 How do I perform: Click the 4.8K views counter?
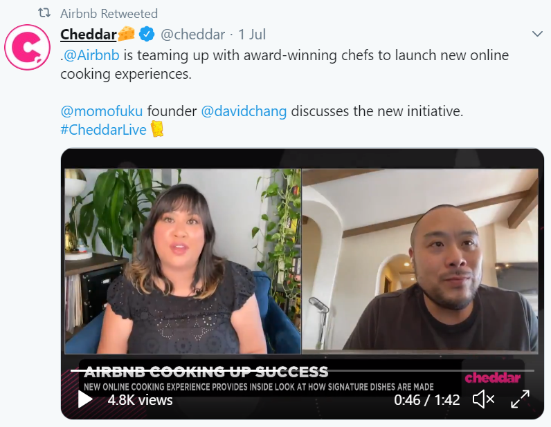point(140,400)
